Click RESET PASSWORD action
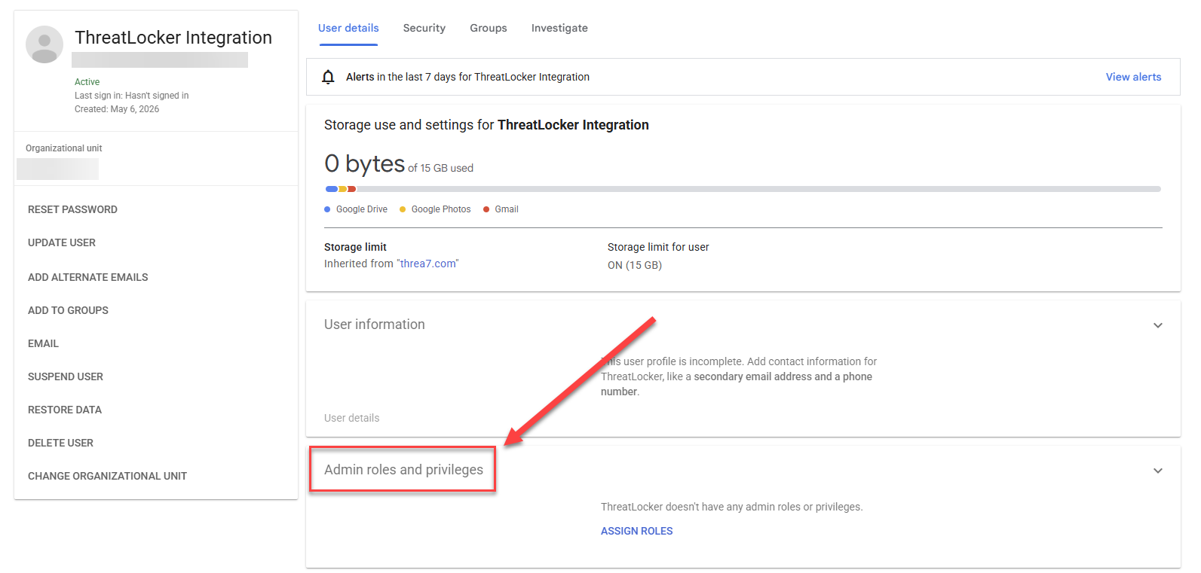 click(x=72, y=209)
